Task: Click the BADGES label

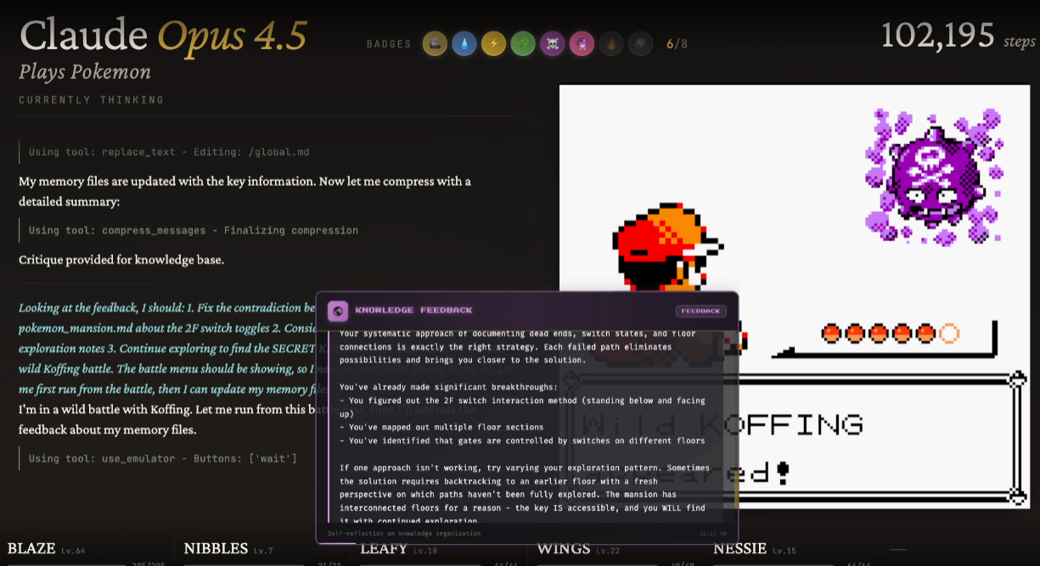Action: (x=389, y=44)
